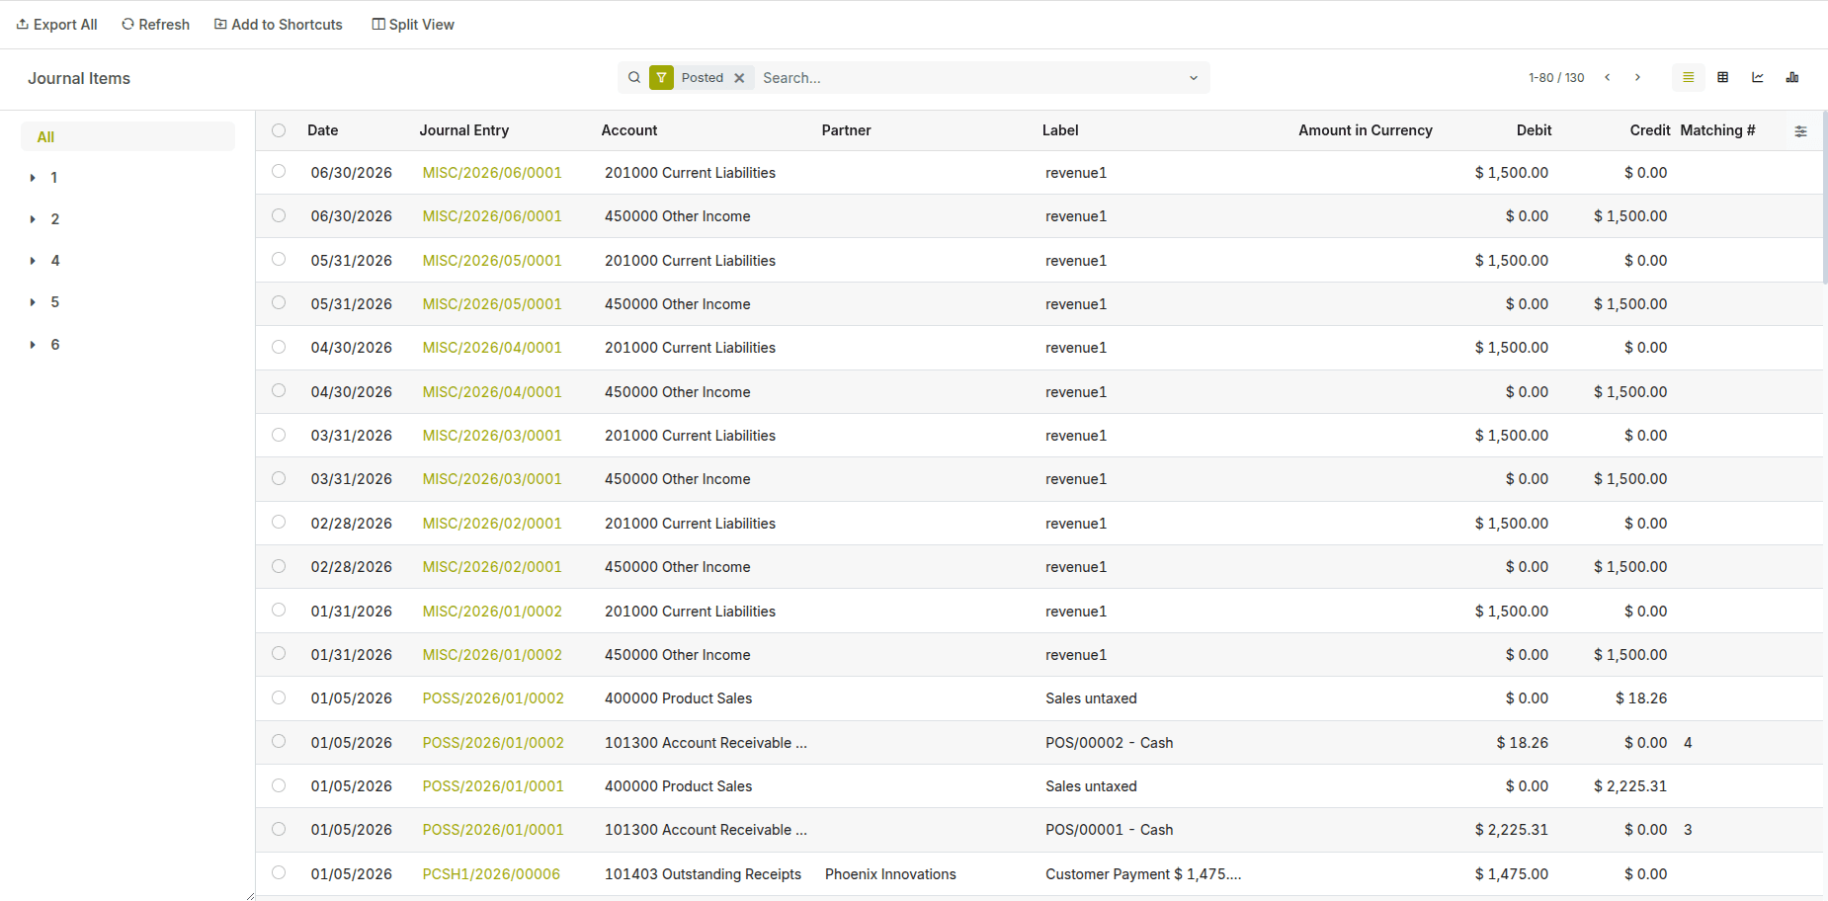Go to previous page of records
1828x901 pixels.
[x=1608, y=77]
